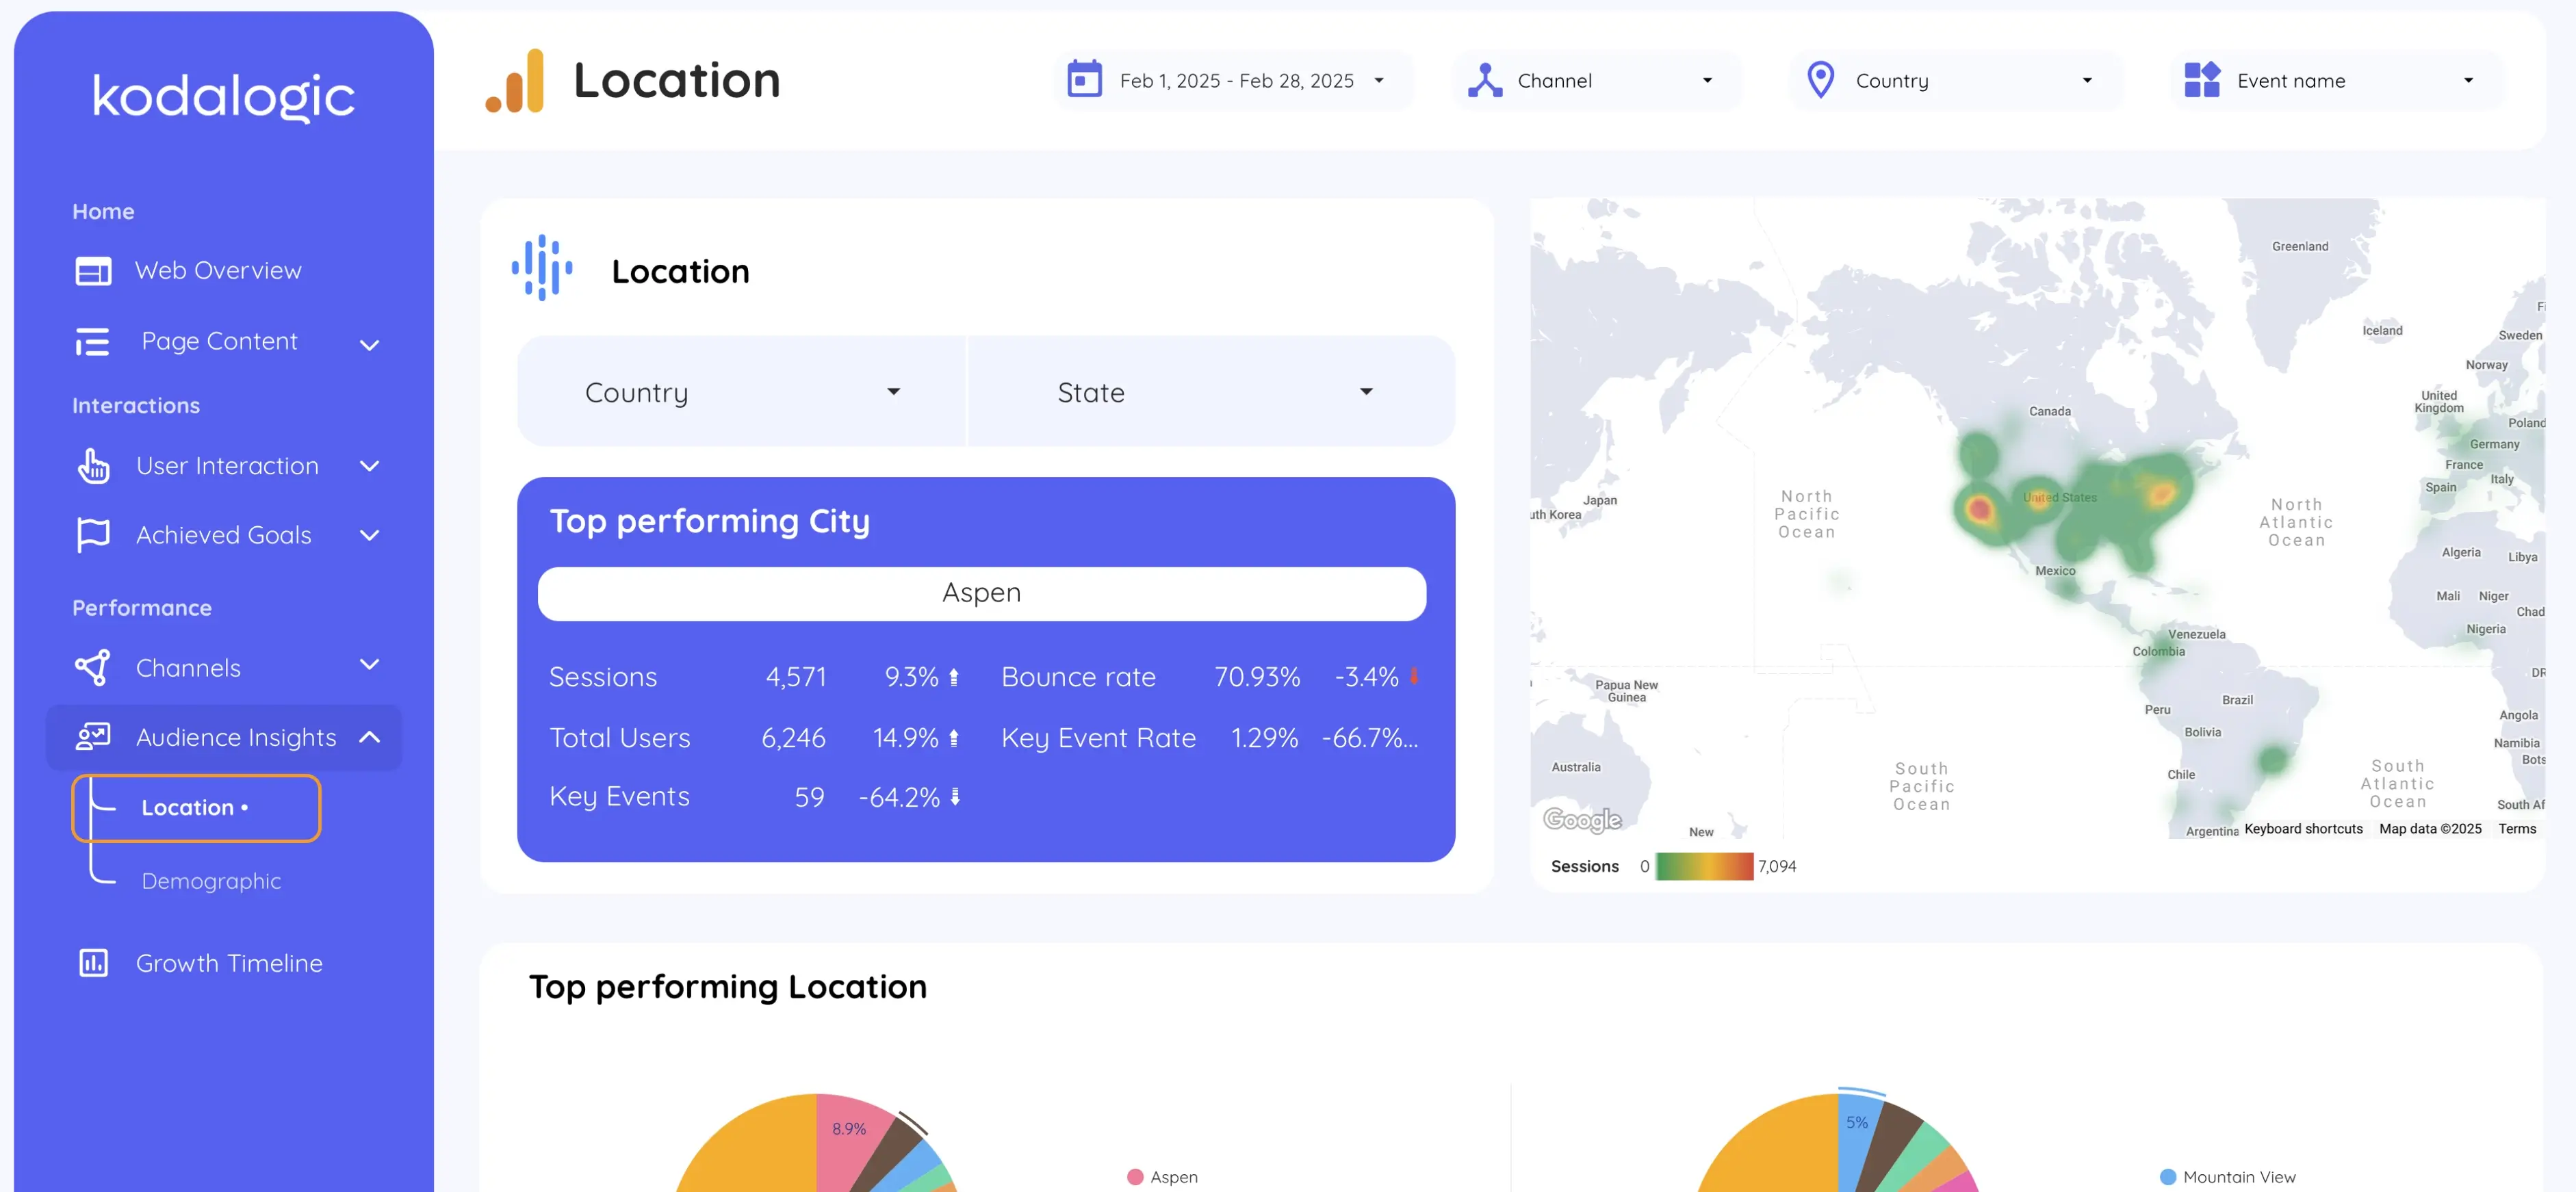Navigate to Demographic section
The image size is (2576, 1192).
(x=210, y=879)
